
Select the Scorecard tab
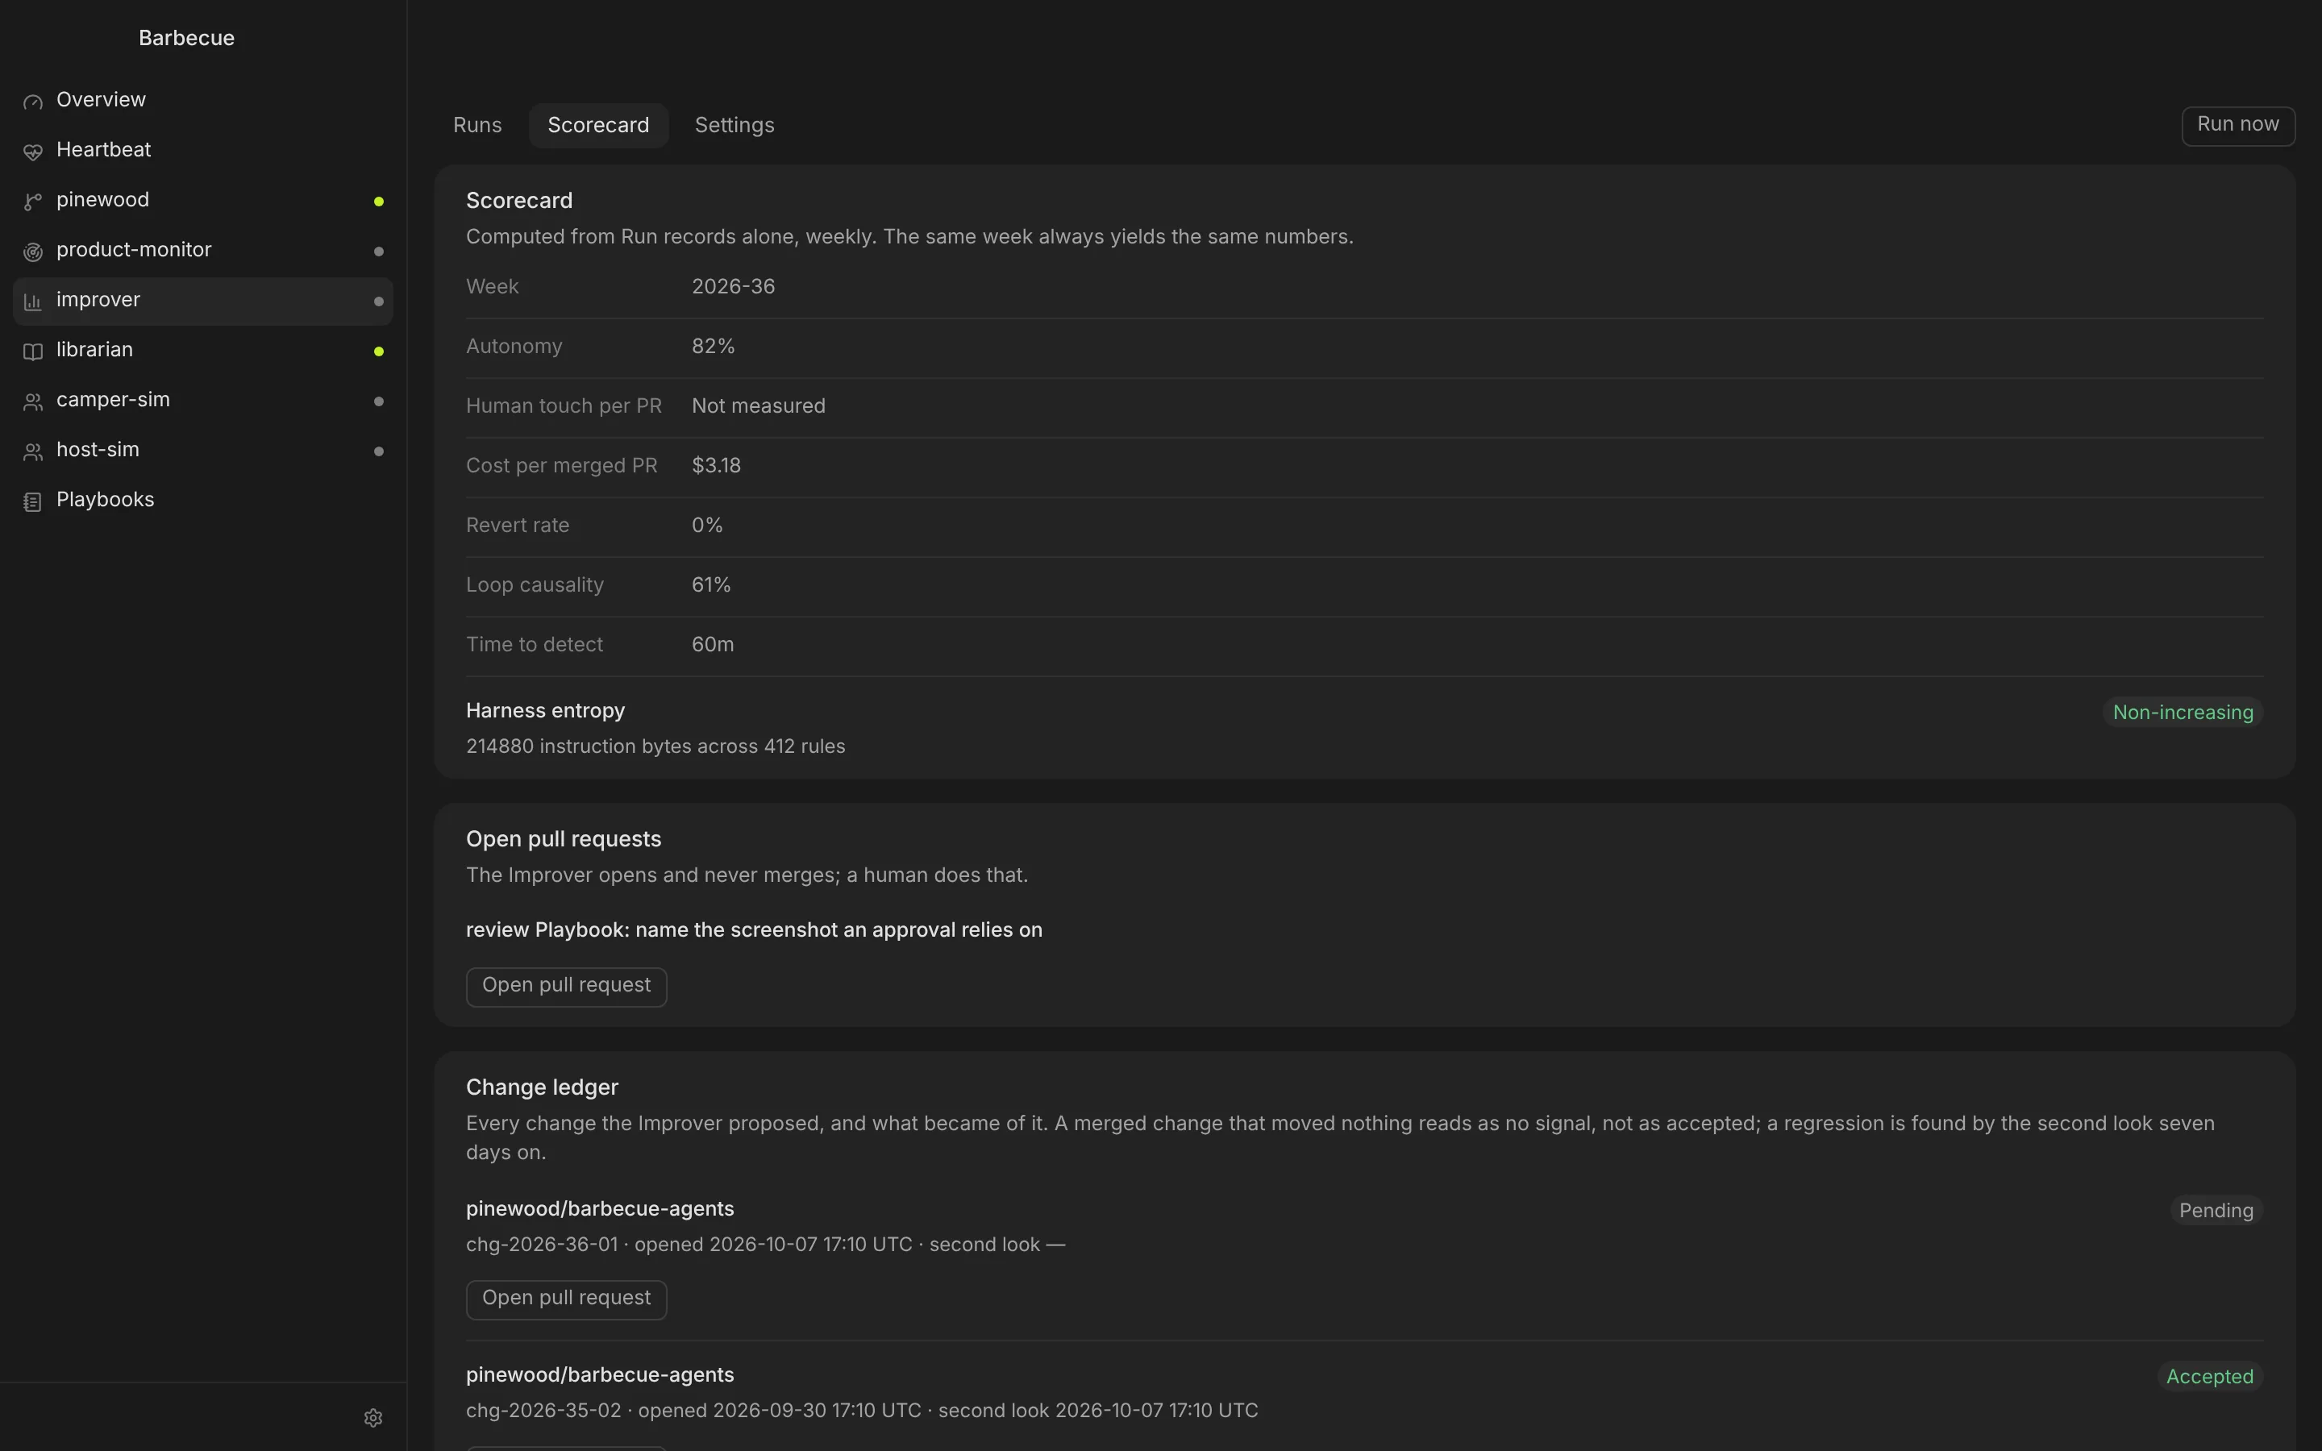point(599,126)
